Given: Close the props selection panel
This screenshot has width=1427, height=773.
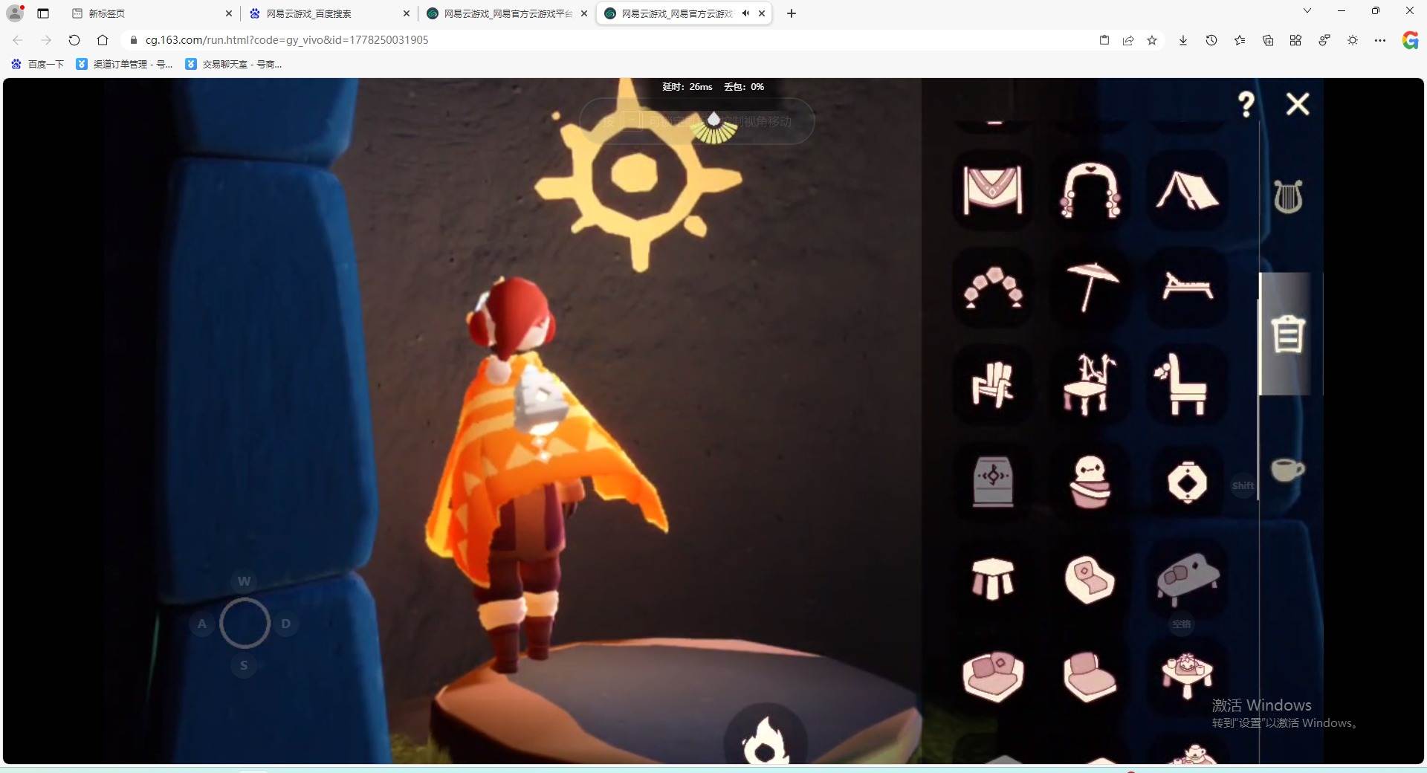Looking at the screenshot, I should click(x=1298, y=104).
